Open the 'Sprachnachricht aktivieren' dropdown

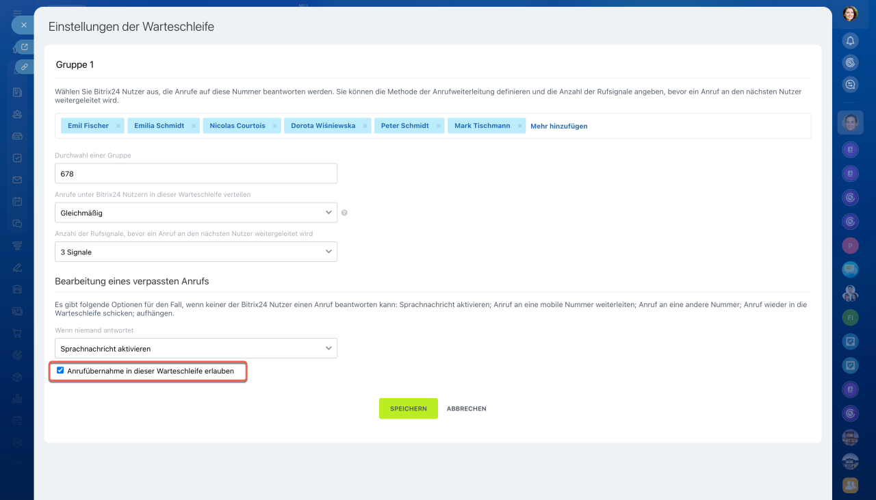click(196, 348)
